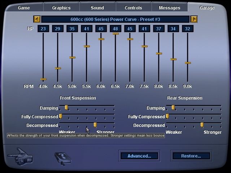Viewport: 231px width, 173px height.
Task: Select next power curve preset arrow
Action: (194, 19)
